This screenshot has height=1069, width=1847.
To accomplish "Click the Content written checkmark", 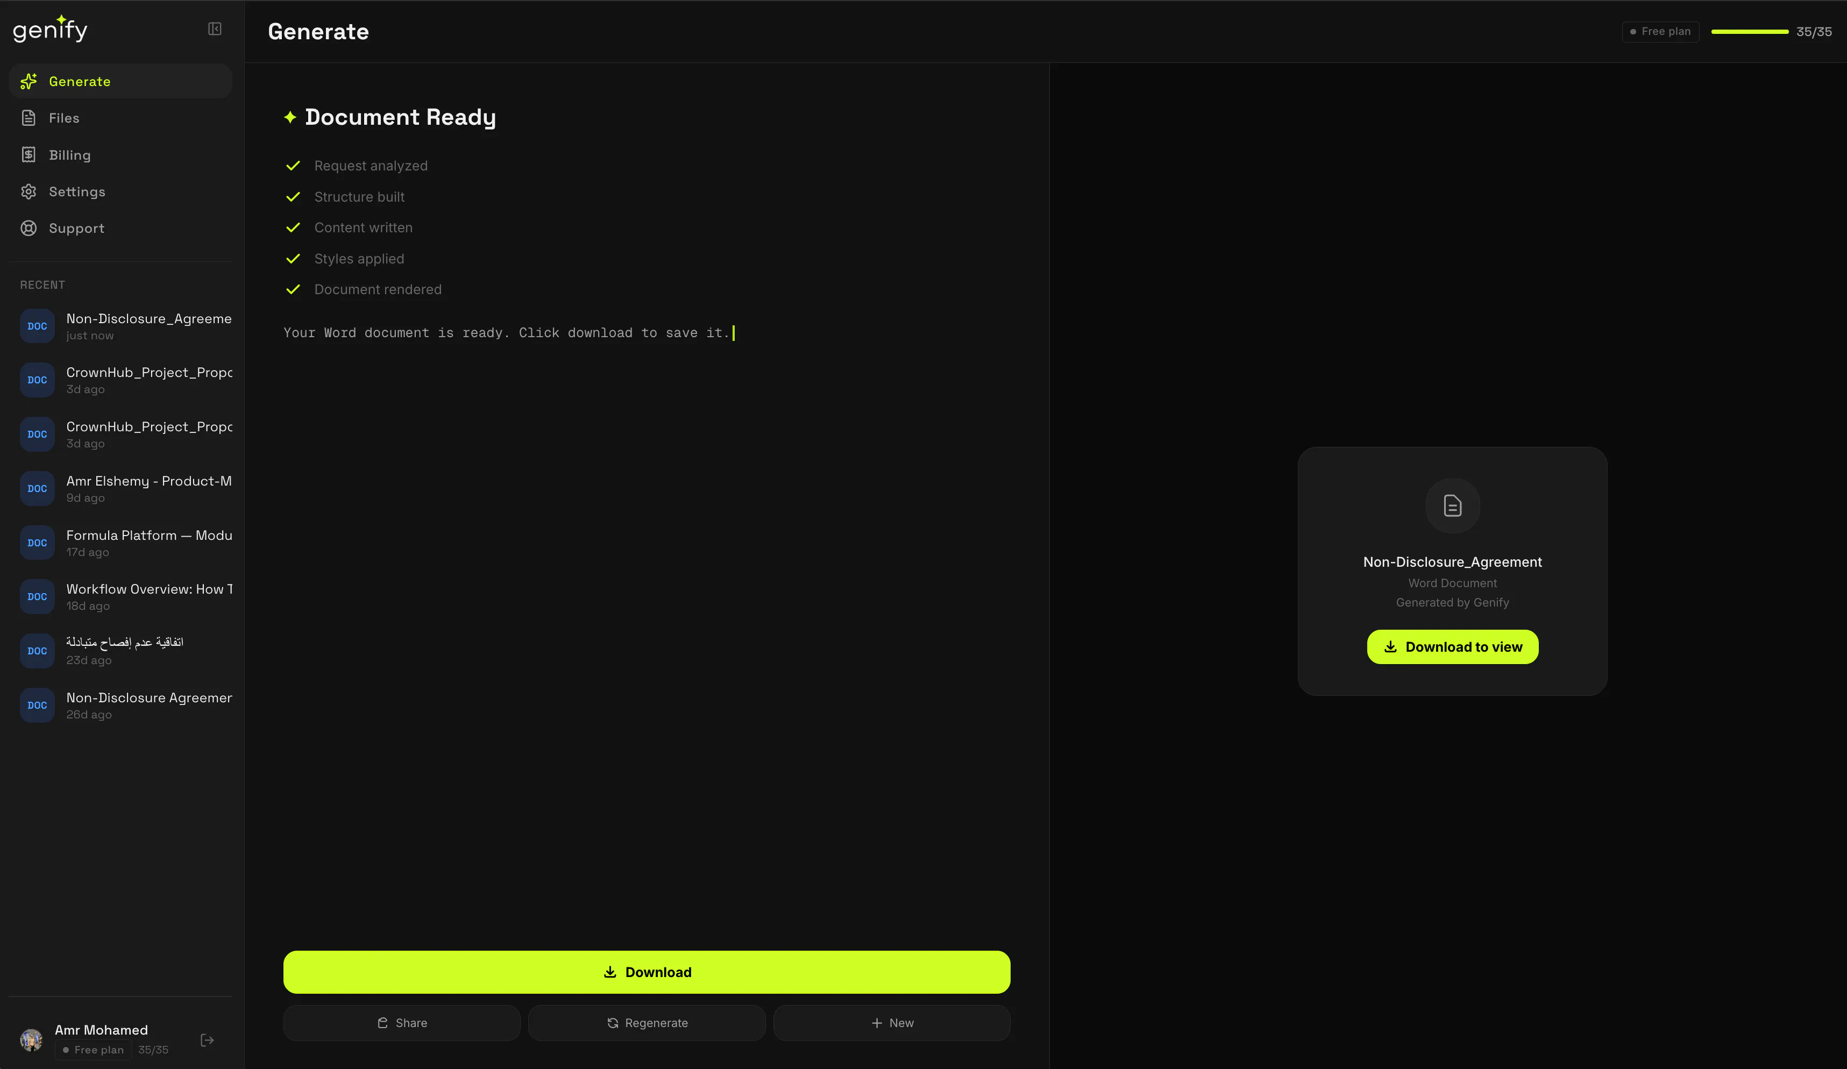I will (293, 227).
